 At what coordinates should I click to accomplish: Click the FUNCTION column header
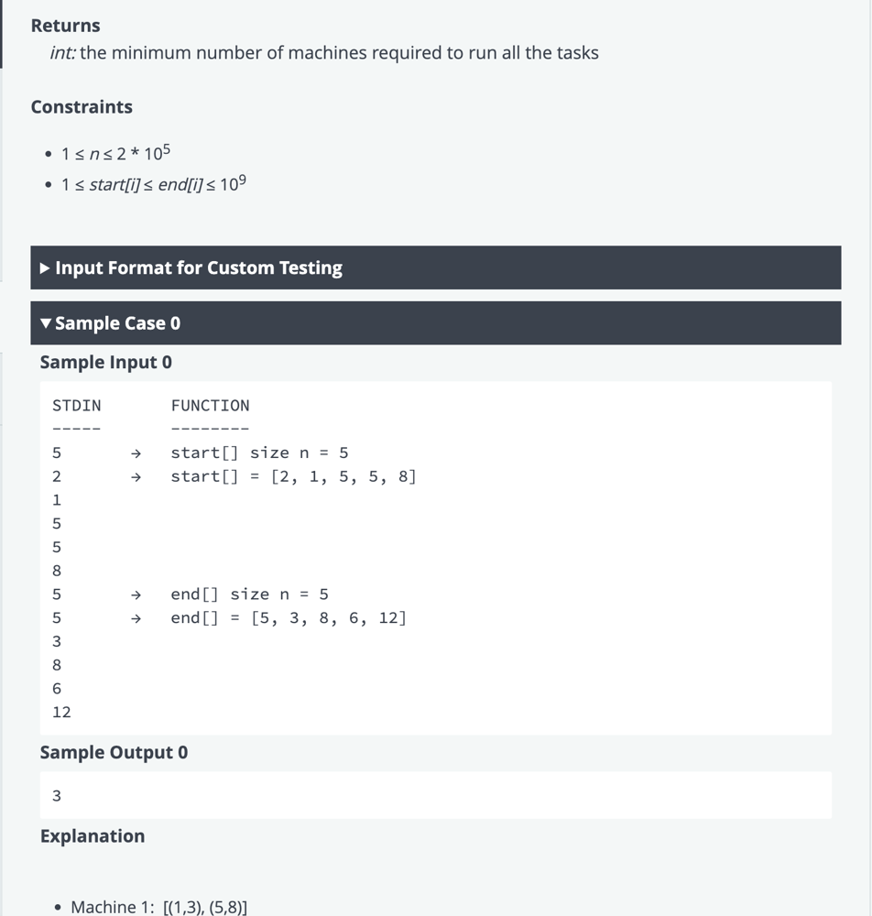pyautogui.click(x=210, y=406)
